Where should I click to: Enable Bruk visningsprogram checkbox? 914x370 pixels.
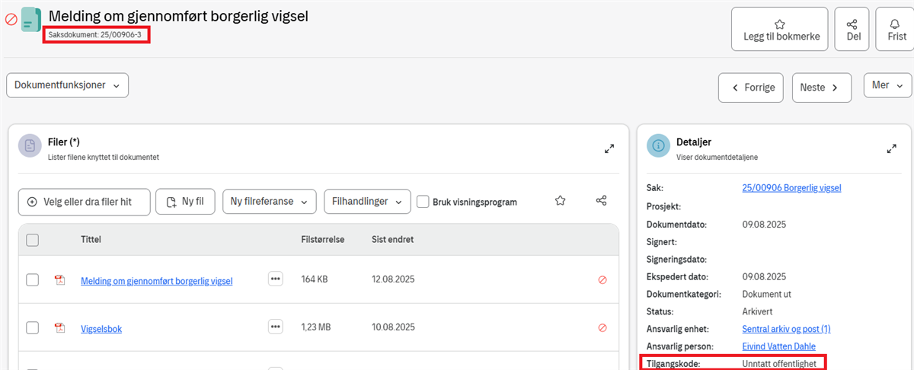click(x=423, y=202)
